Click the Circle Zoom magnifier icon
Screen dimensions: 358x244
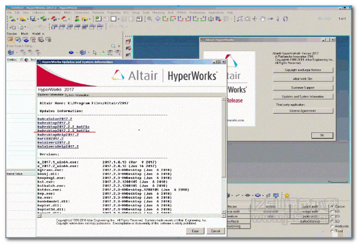[x=247, y=19]
